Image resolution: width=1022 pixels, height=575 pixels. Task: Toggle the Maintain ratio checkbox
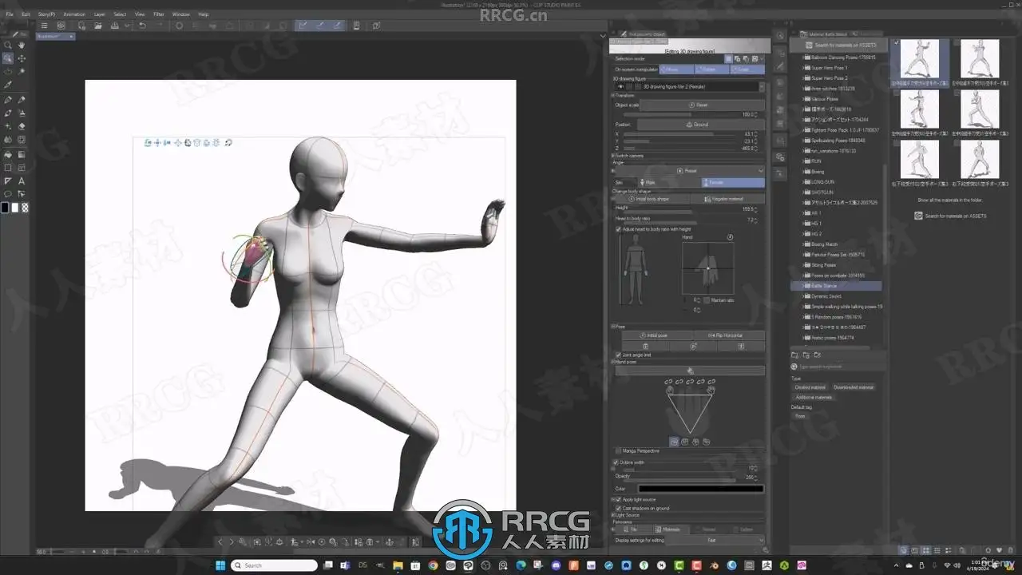point(707,299)
